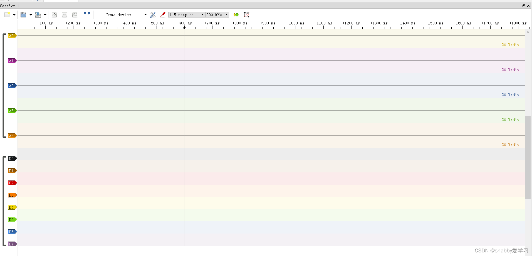Open device configuration wrench icon
532x256 pixels.
tap(153, 15)
